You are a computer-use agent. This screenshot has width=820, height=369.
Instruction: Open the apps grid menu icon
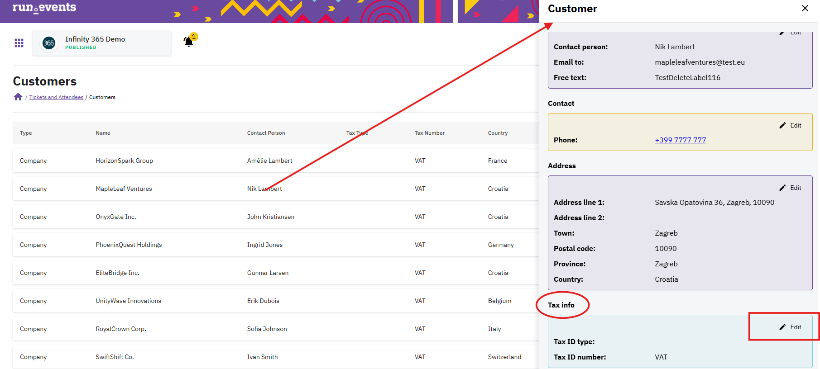(19, 43)
